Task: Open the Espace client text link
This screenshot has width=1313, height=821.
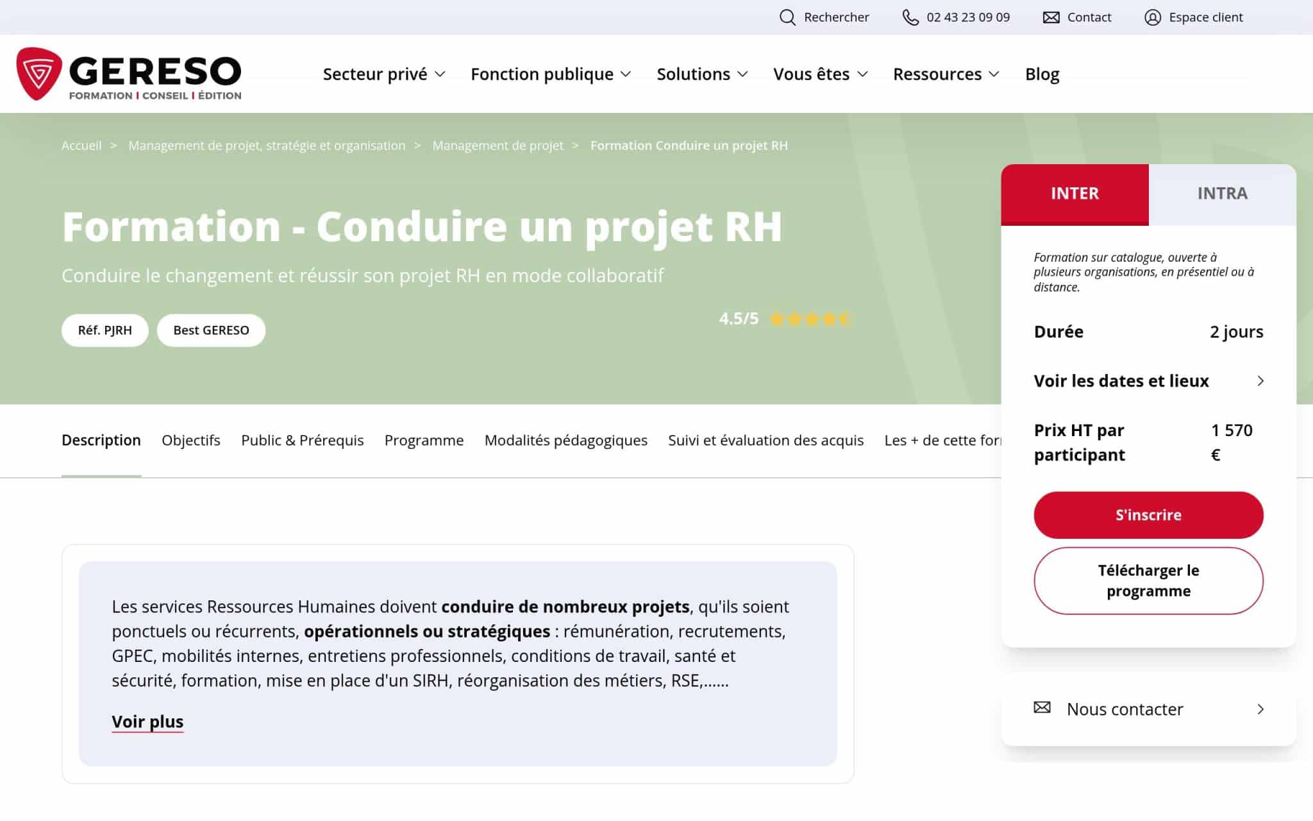Action: (x=1205, y=17)
